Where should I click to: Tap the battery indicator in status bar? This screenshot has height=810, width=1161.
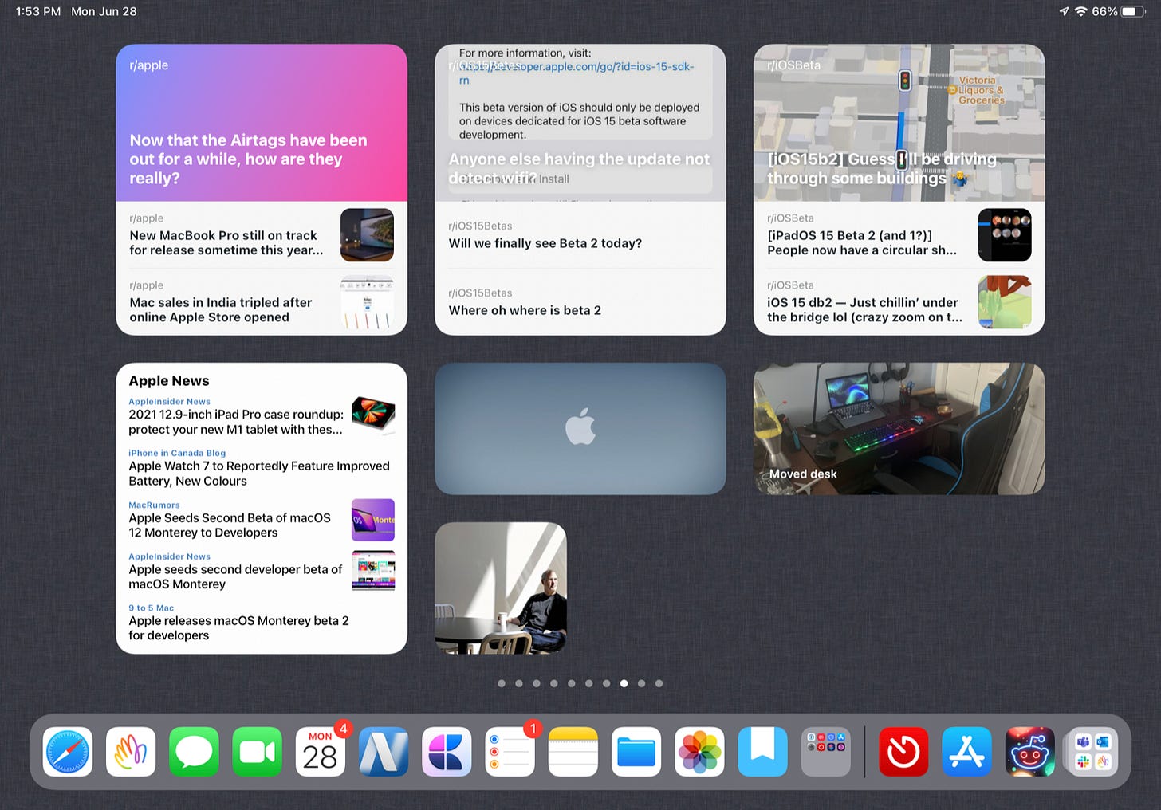tap(1134, 11)
